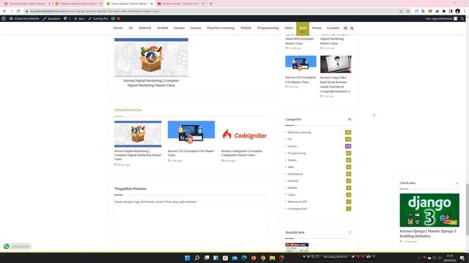Click the random article shuffle icon in navigation
This screenshot has height=263, width=469.
click(x=345, y=28)
